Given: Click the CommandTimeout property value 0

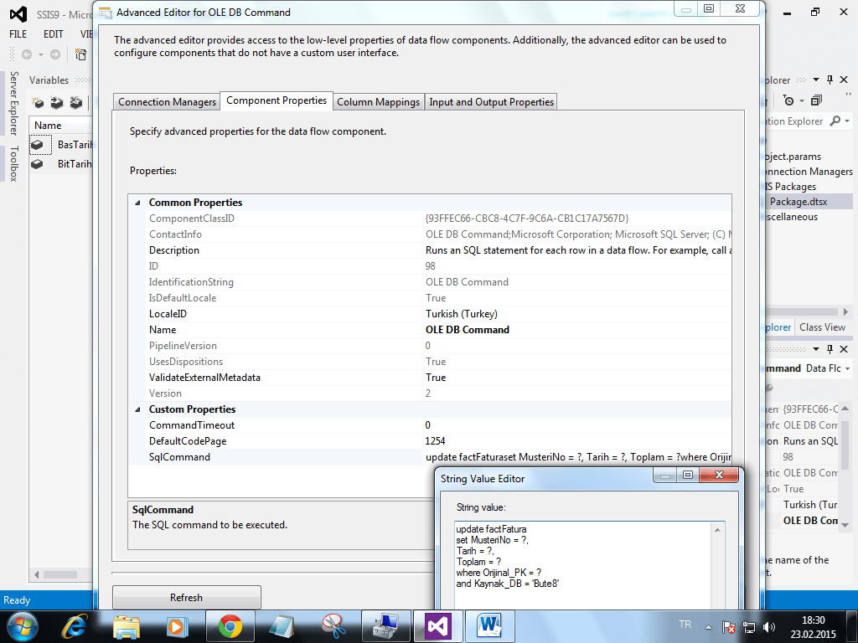Looking at the screenshot, I should [x=428, y=425].
